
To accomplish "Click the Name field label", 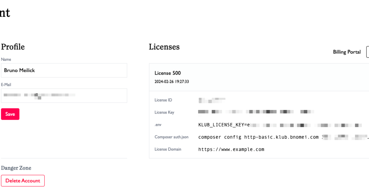I will click(6, 59).
